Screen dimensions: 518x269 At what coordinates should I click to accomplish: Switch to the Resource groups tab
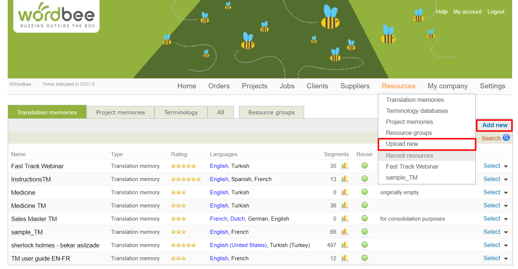tap(271, 113)
